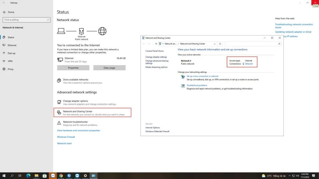
Task: Click Change adapter settings in Control Panel sidebar
Action: click(x=156, y=57)
